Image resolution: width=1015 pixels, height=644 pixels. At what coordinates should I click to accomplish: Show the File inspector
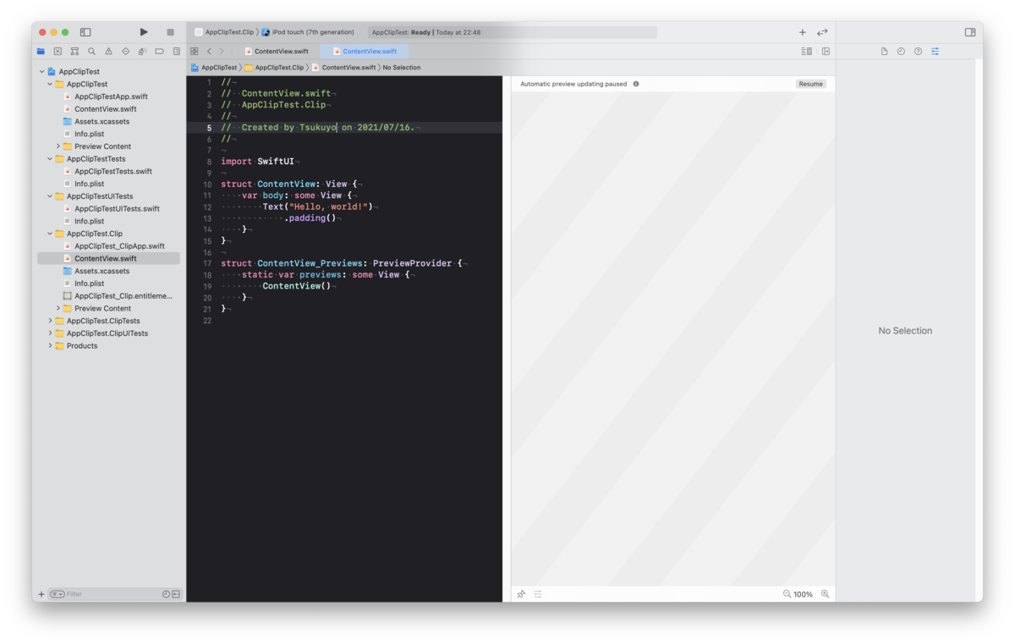coord(884,52)
